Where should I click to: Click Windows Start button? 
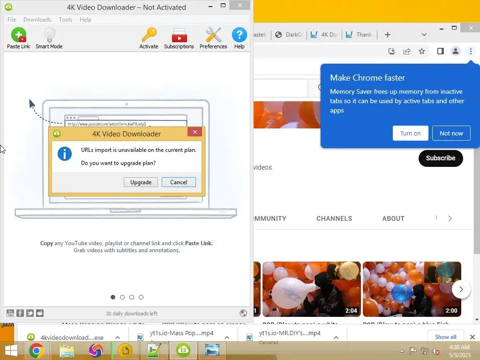tap(11, 351)
